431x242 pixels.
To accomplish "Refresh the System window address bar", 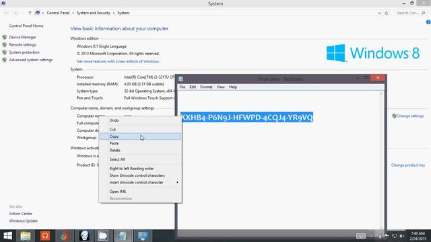I will click(386, 13).
